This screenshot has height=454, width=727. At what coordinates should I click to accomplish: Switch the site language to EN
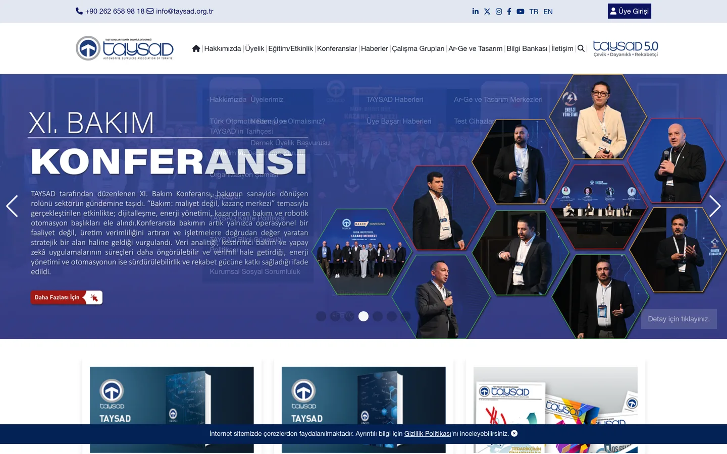[548, 12]
